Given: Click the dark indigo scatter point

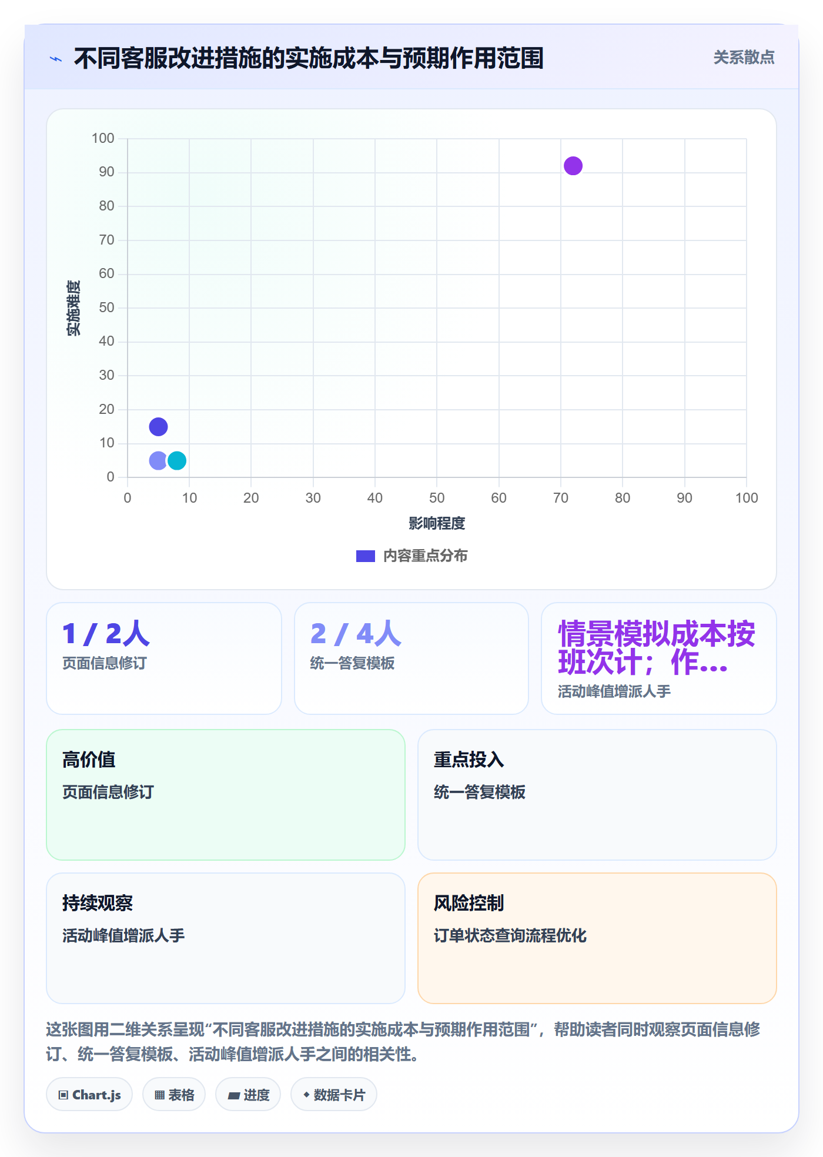Looking at the screenshot, I should [x=158, y=427].
